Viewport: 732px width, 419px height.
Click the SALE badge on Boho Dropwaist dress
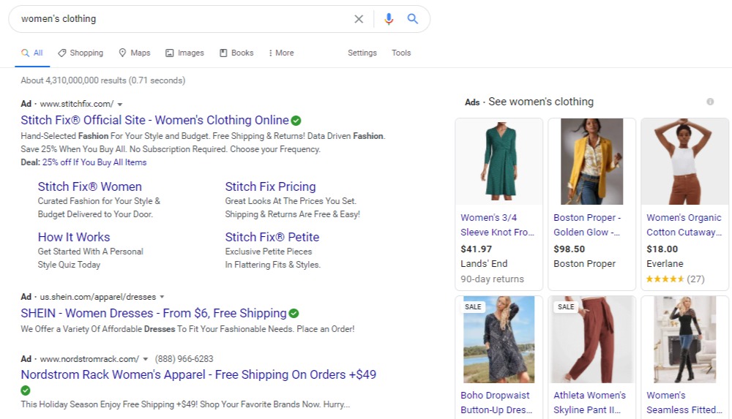(473, 307)
